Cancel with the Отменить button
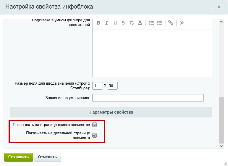228x166 pixels. (47, 157)
